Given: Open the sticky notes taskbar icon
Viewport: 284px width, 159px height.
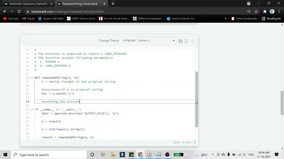Looking at the screenshot, I should pos(131,155).
